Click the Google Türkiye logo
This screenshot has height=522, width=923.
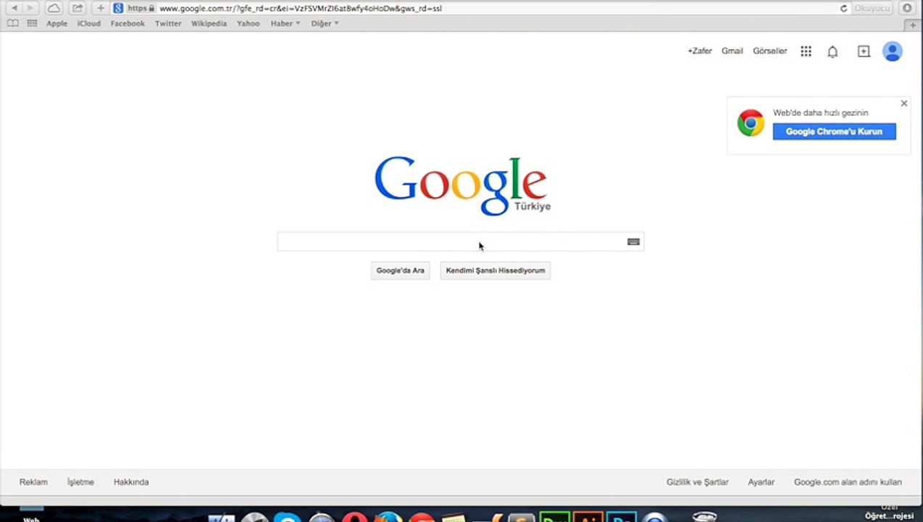point(462,186)
